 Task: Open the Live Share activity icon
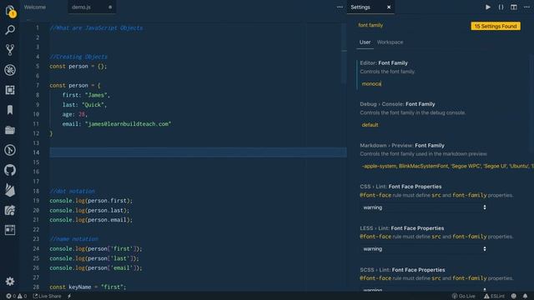pyautogui.click(x=10, y=210)
